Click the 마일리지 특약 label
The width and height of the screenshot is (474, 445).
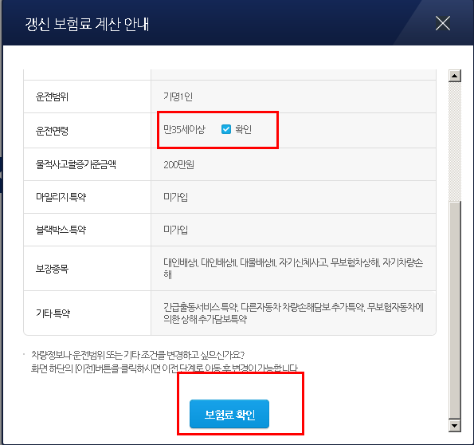point(61,197)
